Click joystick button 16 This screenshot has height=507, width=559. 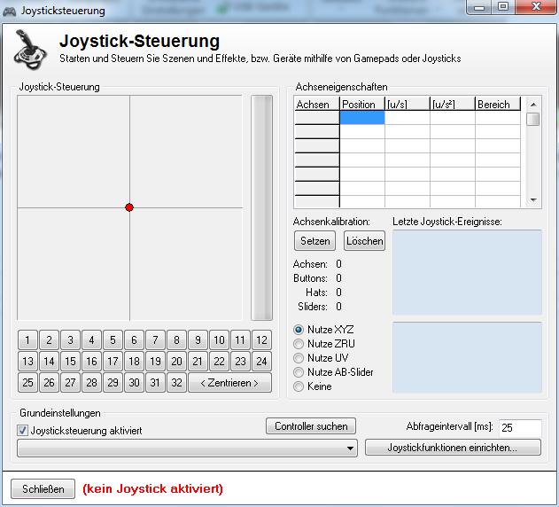tap(91, 362)
